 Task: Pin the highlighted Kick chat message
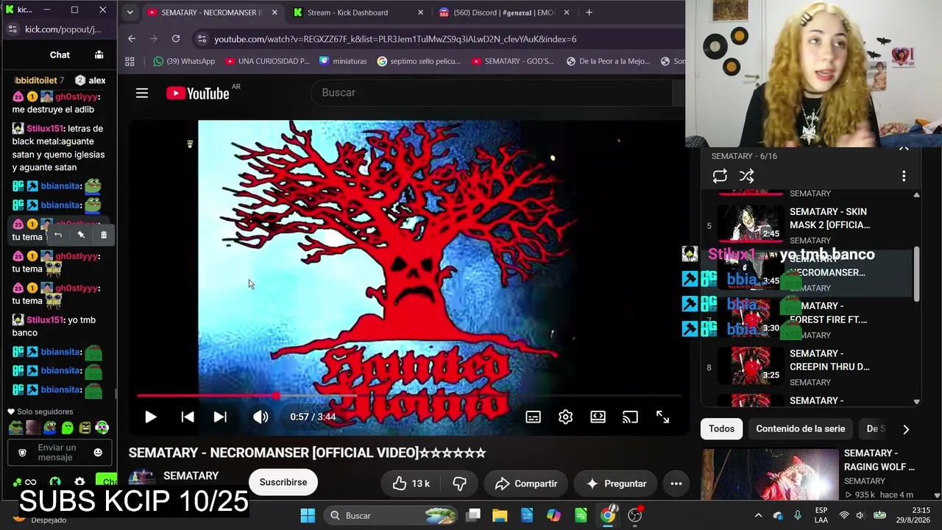pos(81,235)
